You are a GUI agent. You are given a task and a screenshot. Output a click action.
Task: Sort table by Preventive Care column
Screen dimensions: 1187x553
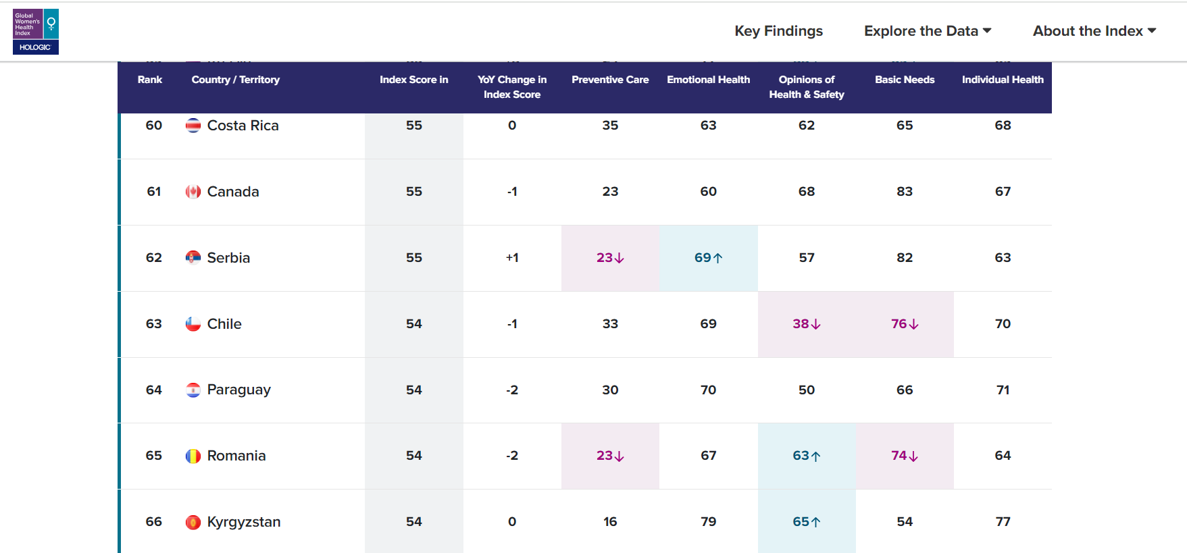tap(609, 80)
